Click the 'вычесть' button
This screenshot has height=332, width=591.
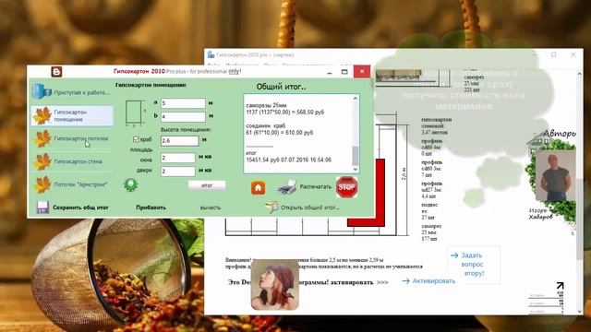pos(211,207)
